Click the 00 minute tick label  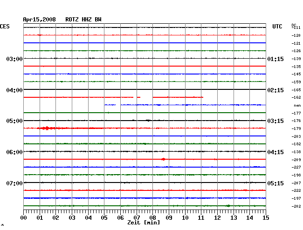pos(24,218)
